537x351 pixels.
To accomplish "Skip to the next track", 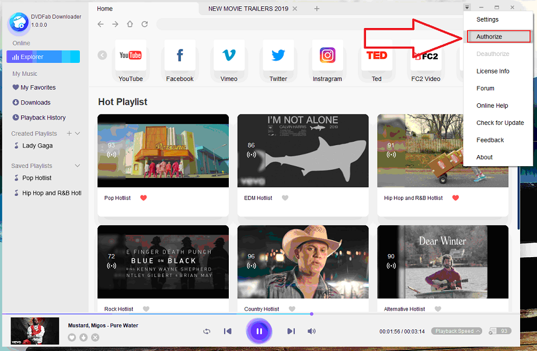I will [x=291, y=331].
